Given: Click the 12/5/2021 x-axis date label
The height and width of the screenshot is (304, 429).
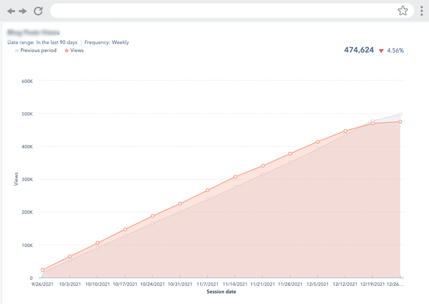Looking at the screenshot, I should pos(317,284).
